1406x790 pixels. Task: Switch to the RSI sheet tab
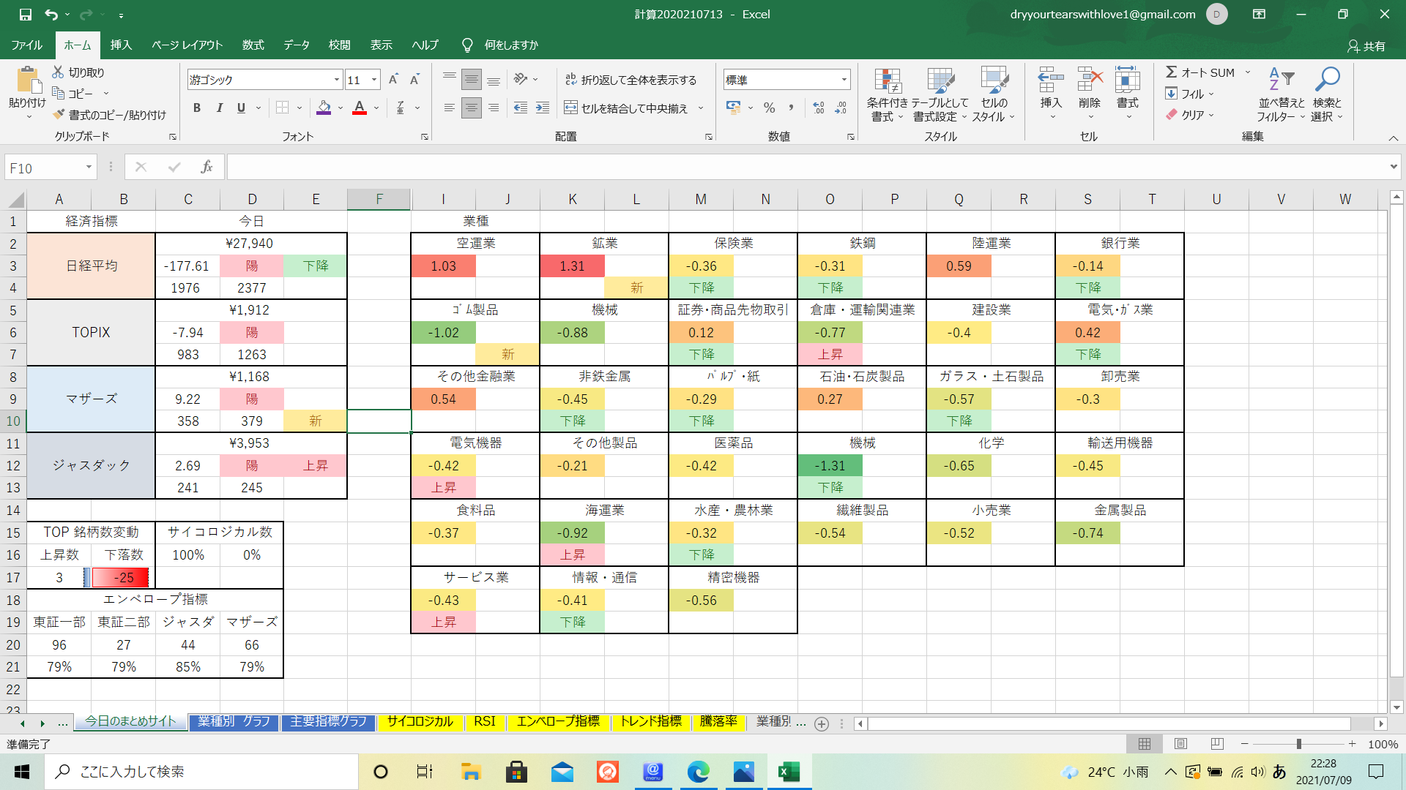click(x=484, y=721)
